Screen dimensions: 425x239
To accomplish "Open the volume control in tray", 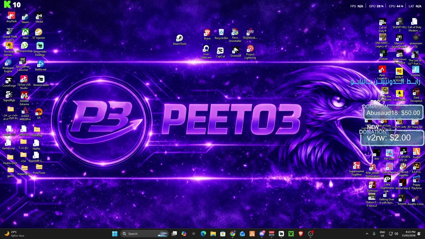I will pos(396,234).
